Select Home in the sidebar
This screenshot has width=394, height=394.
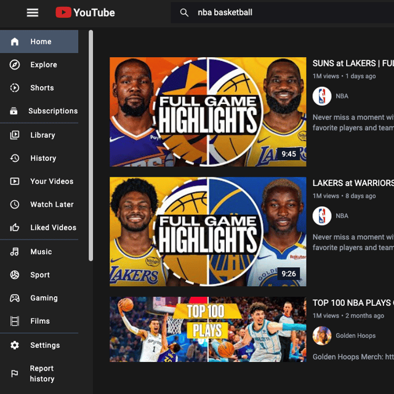tap(41, 42)
